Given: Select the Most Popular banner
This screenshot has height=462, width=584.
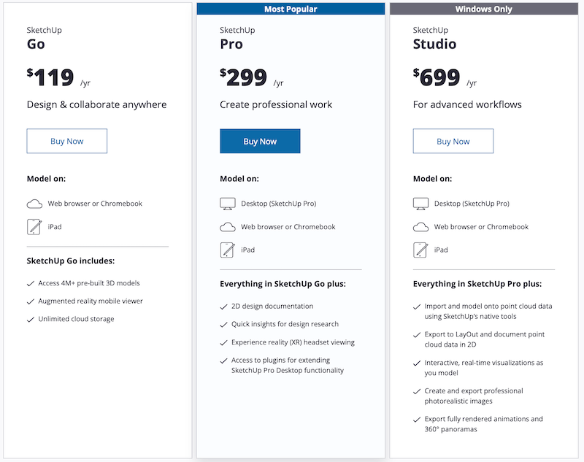Looking at the screenshot, I should point(290,9).
